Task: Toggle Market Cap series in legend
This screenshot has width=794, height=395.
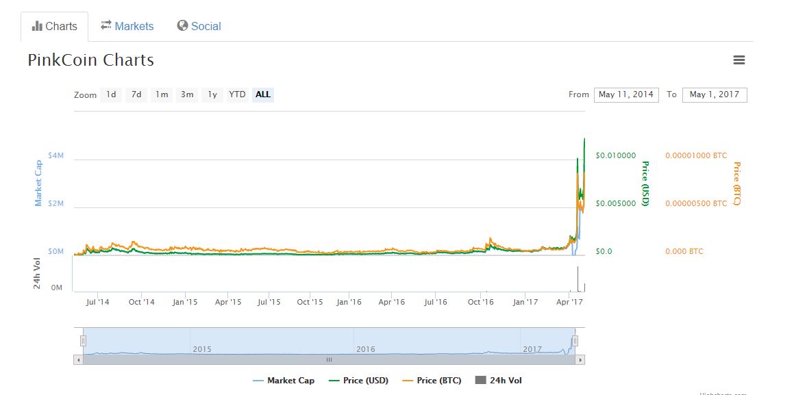Action: point(284,381)
